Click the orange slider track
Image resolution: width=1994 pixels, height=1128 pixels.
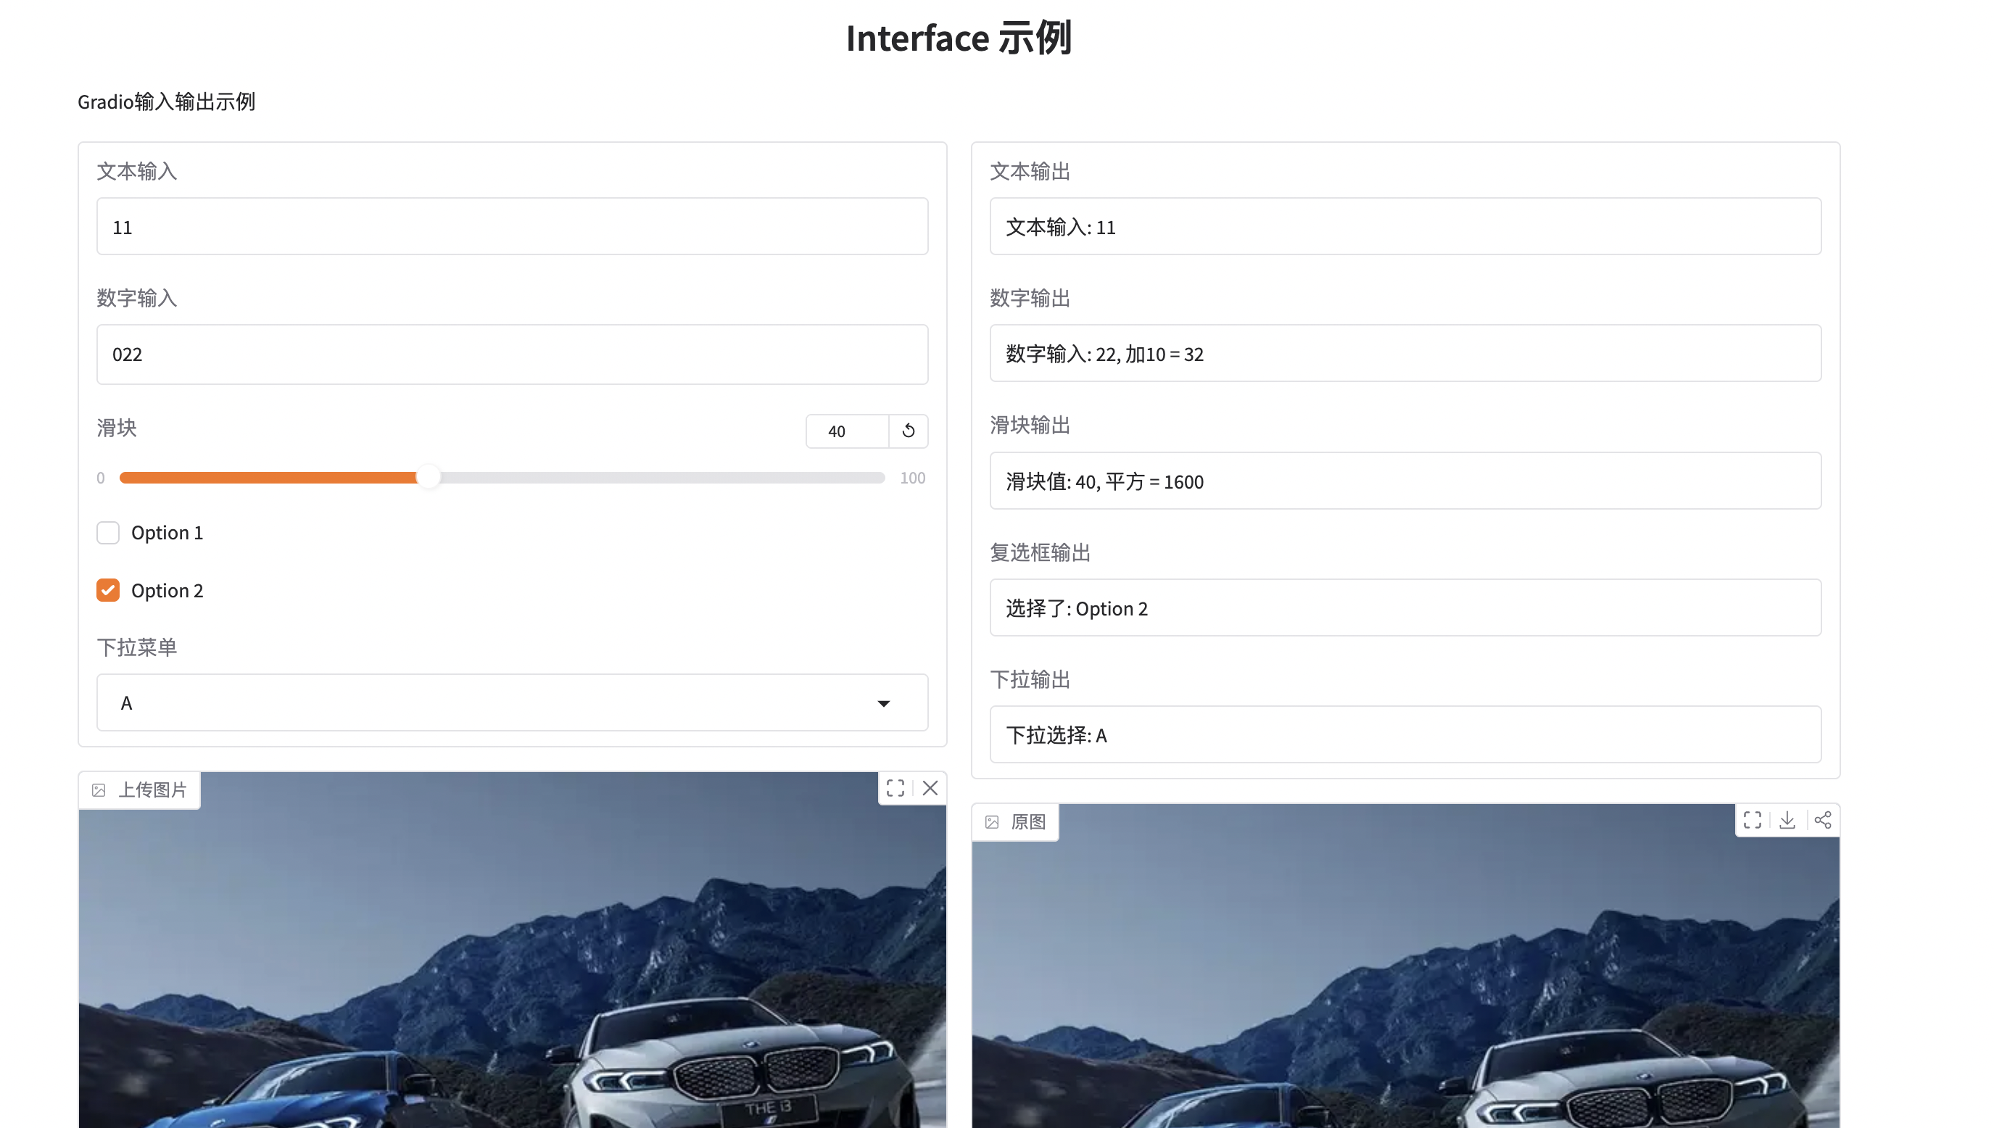point(268,477)
